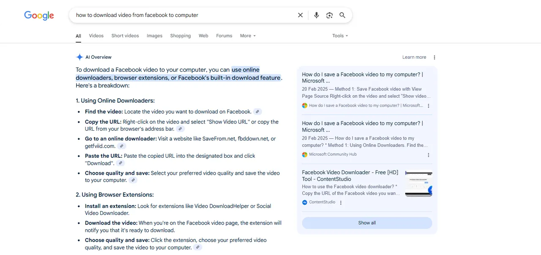This screenshot has height=255, width=541.
Task: Click 'Download the video:' bullet text
Action: click(x=111, y=223)
